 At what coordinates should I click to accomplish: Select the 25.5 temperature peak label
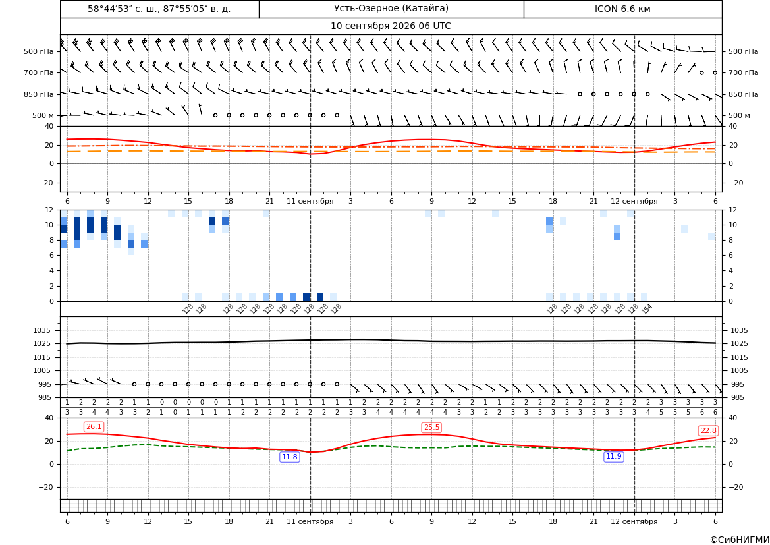[431, 428]
